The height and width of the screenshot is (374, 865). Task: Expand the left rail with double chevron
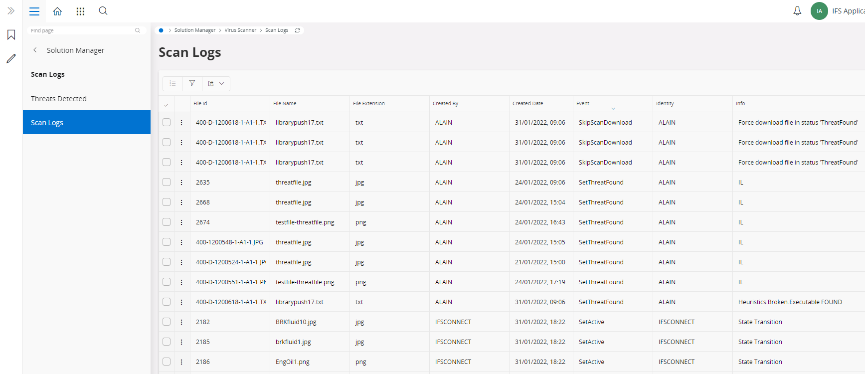11,11
